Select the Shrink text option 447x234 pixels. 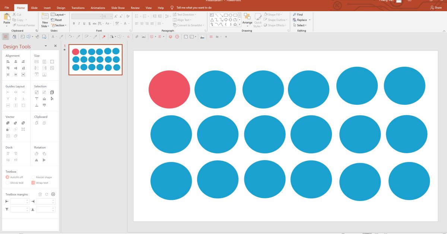7,183
